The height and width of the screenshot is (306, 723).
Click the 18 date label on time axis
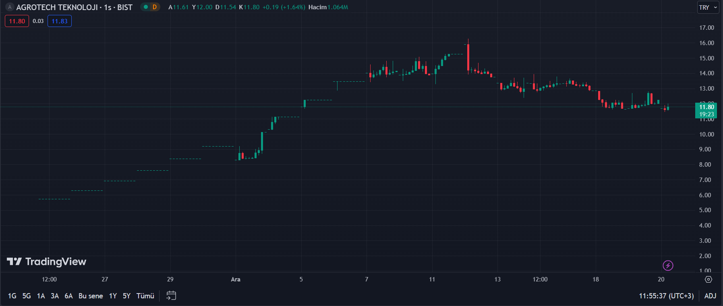(596, 279)
